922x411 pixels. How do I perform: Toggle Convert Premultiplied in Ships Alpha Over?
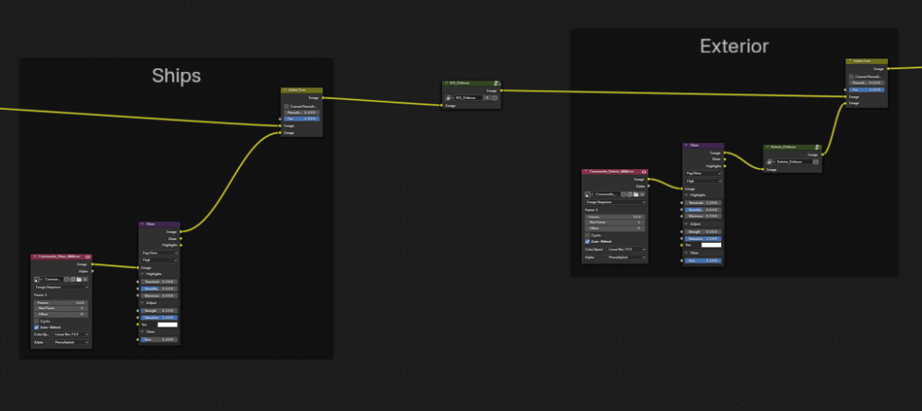pos(287,106)
